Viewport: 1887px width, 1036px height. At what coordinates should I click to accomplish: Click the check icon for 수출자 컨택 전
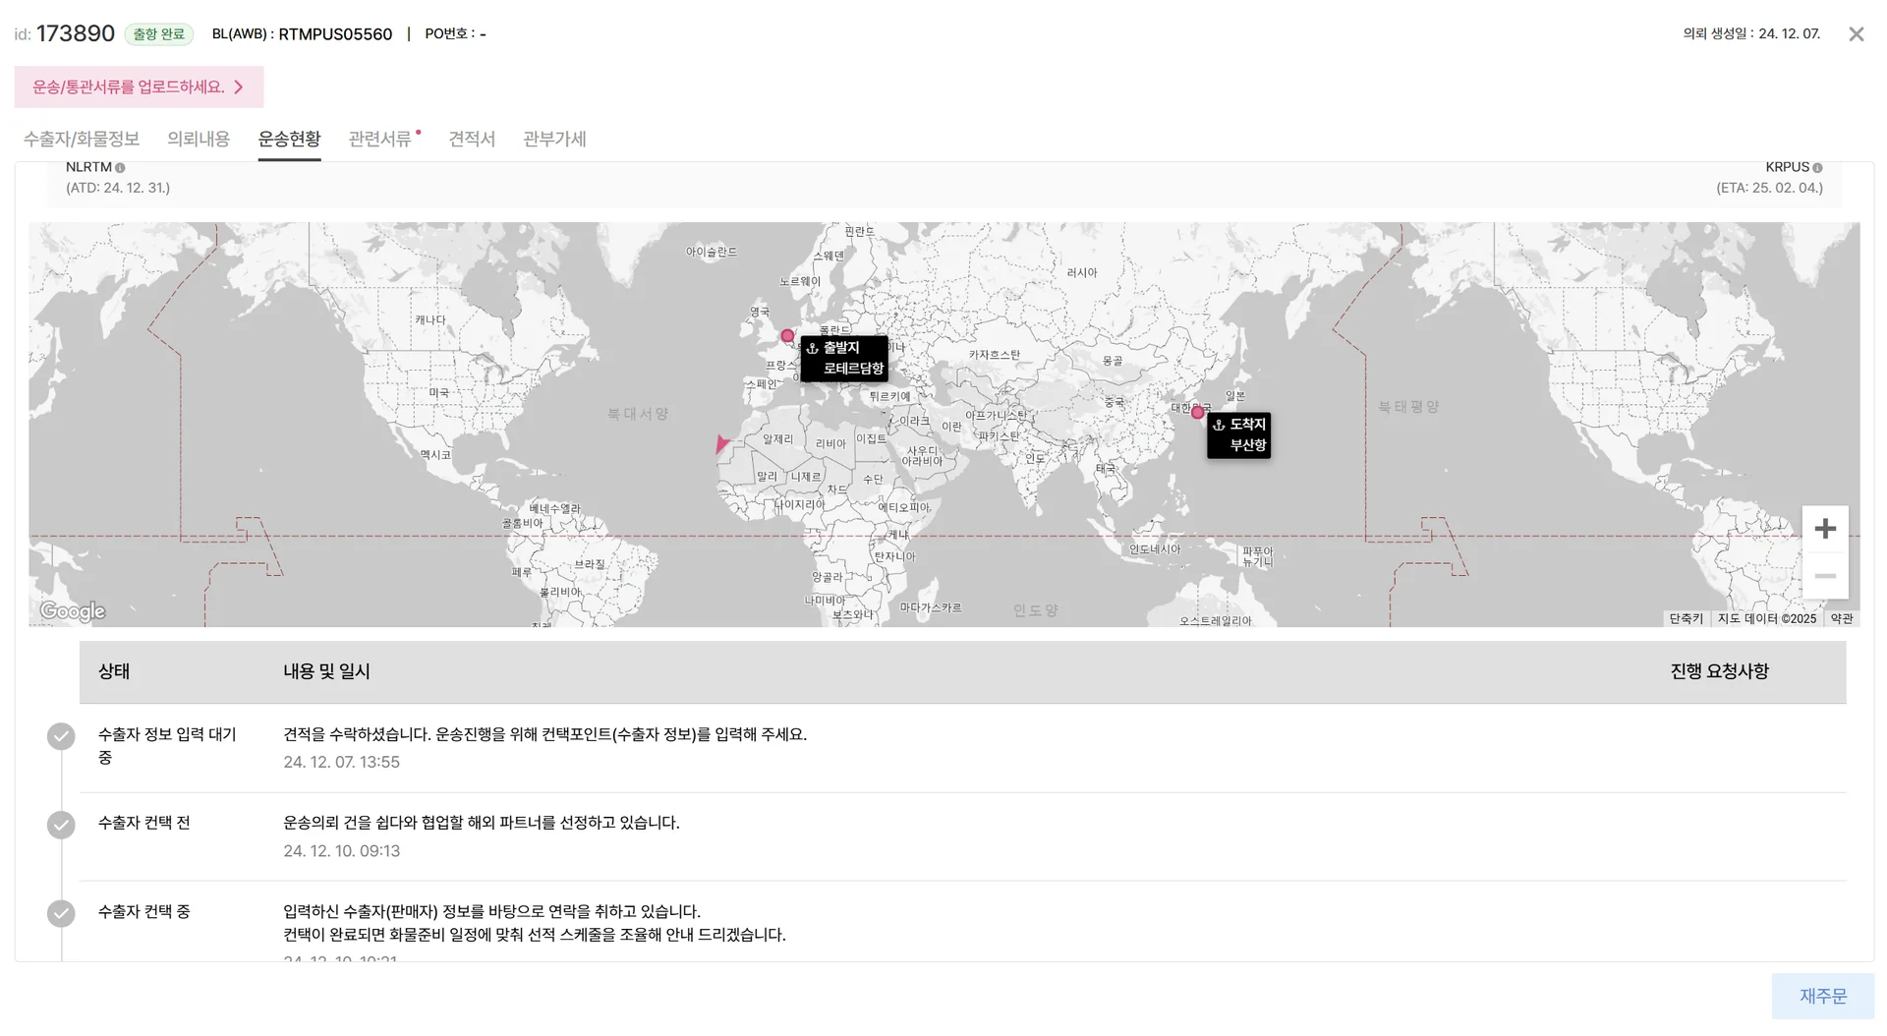61,825
